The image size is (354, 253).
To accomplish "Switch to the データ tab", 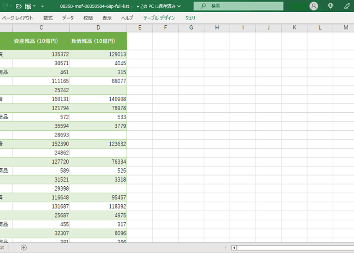I will click(x=68, y=18).
